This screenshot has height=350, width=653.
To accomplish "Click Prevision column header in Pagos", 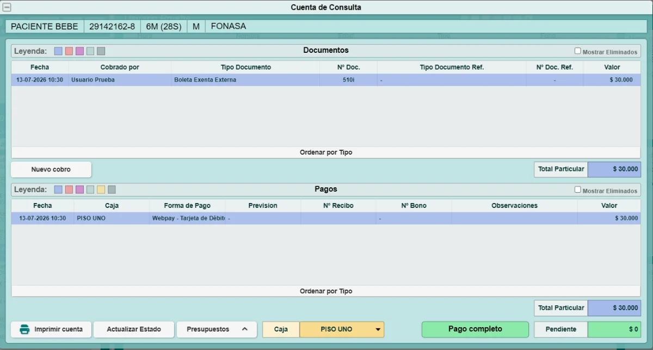I will coord(263,206).
